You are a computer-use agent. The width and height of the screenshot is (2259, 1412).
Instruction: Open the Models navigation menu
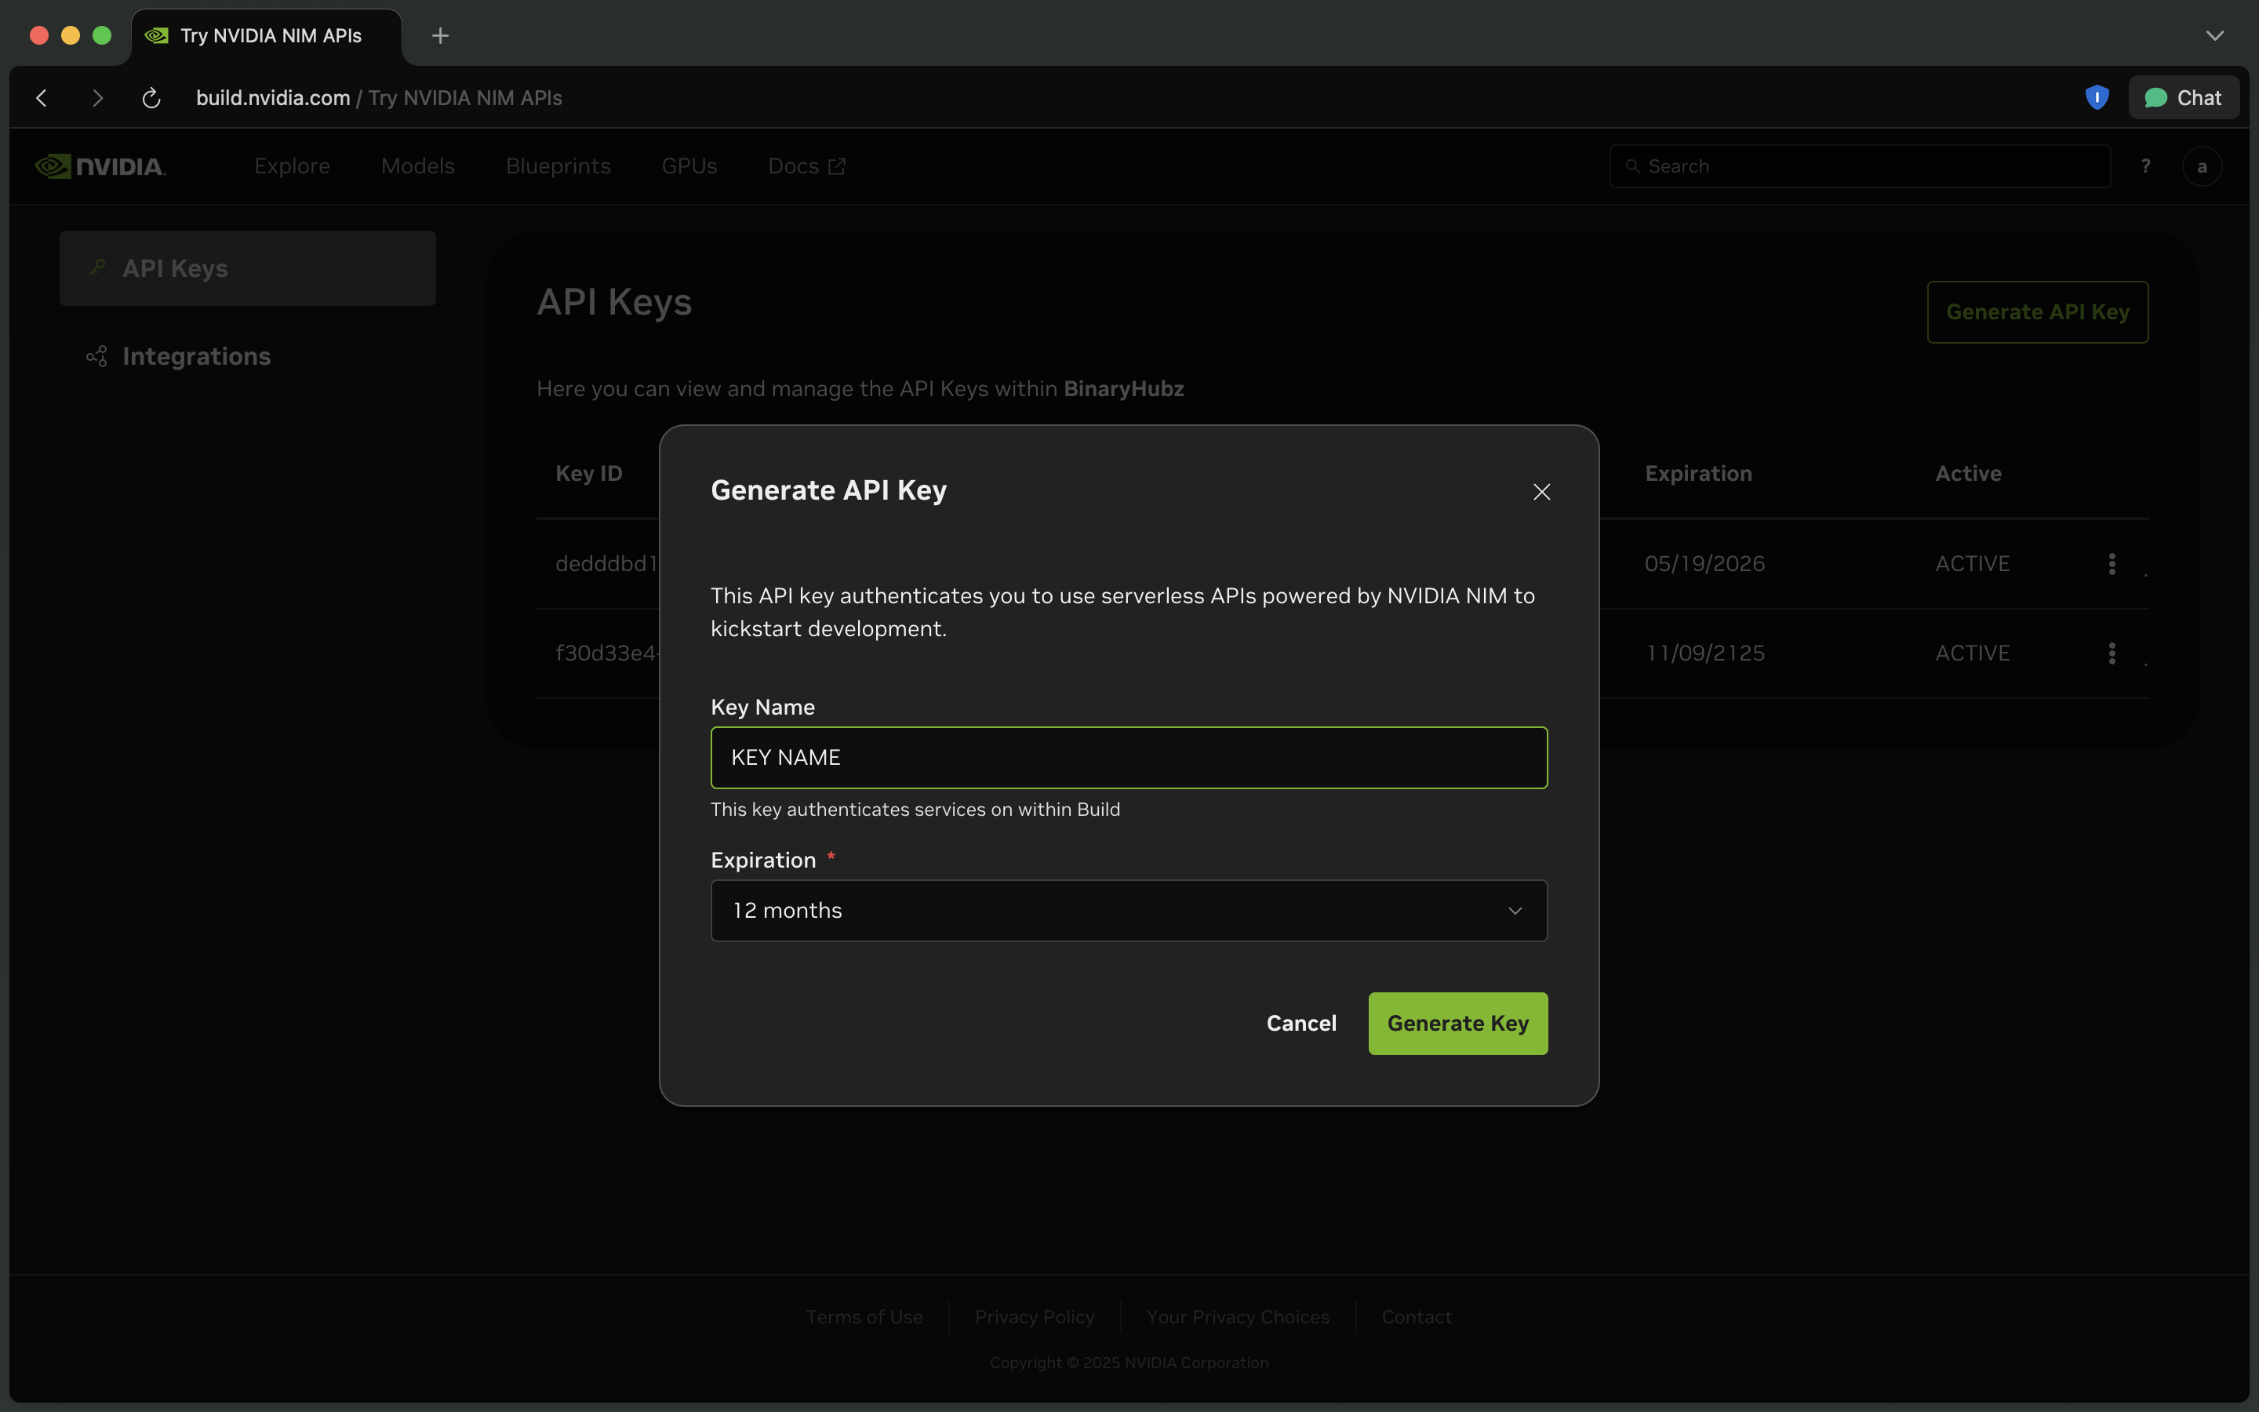417,166
